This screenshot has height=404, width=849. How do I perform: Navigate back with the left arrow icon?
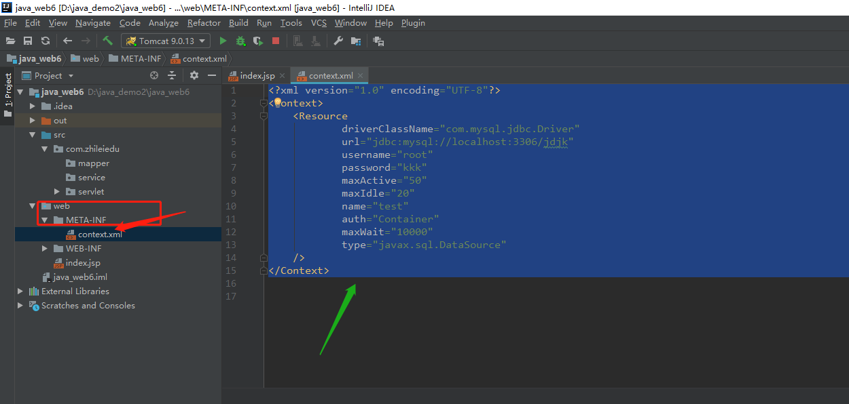click(67, 41)
